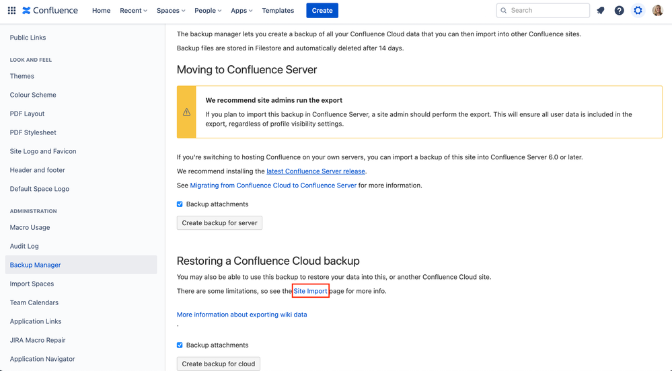Go to Templates in top navigation
This screenshot has width=672, height=371.
pyautogui.click(x=278, y=11)
